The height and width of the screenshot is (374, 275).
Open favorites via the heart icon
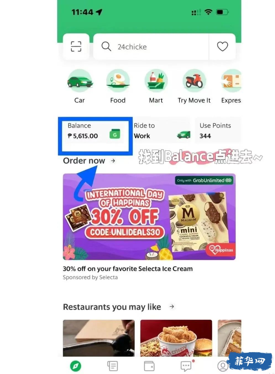point(222,47)
